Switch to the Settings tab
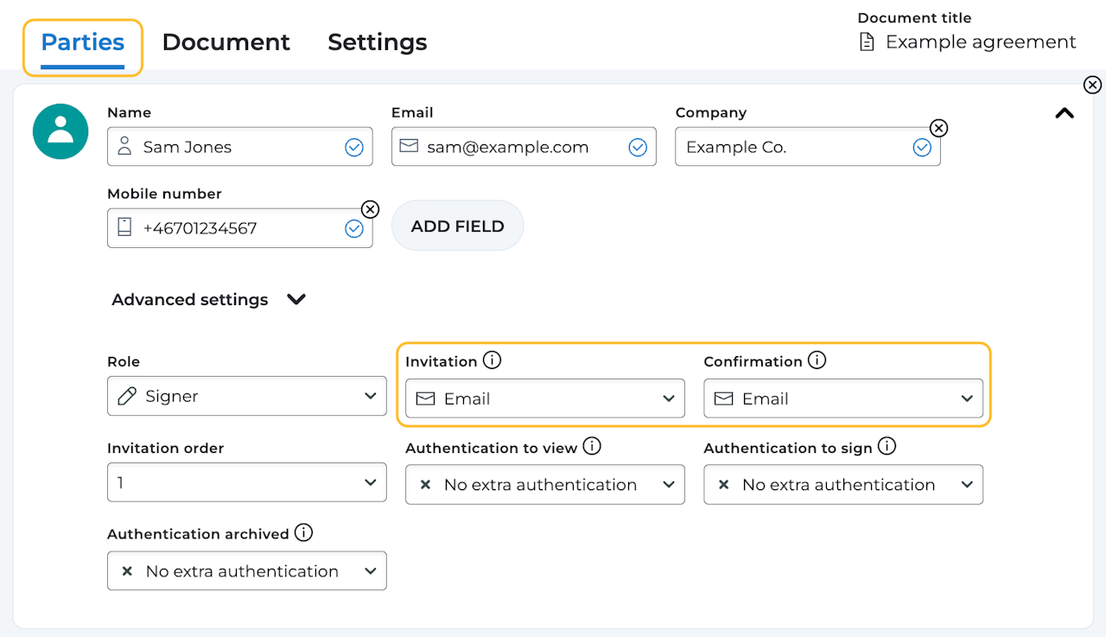1106x637 pixels. tap(377, 42)
